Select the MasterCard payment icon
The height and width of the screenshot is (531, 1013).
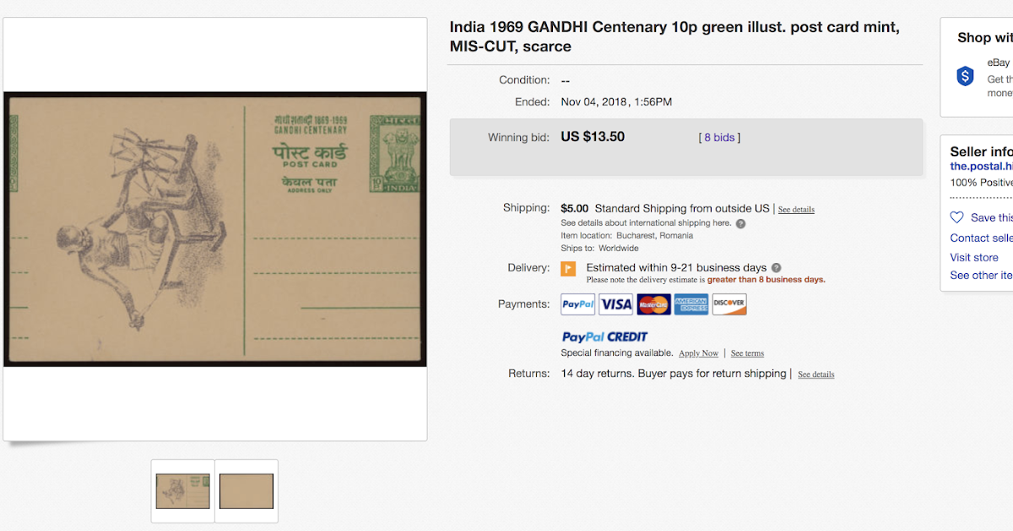pyautogui.click(x=653, y=303)
